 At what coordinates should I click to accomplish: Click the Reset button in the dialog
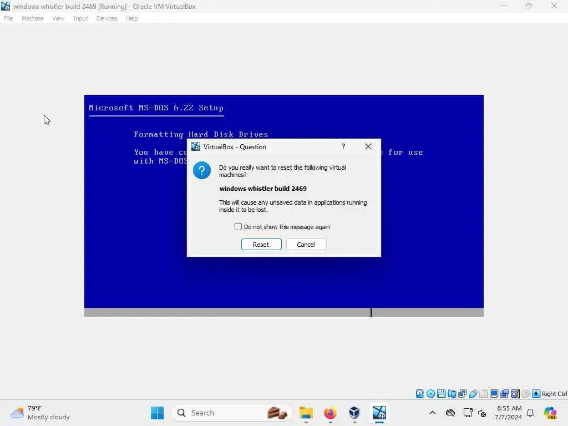(x=261, y=245)
